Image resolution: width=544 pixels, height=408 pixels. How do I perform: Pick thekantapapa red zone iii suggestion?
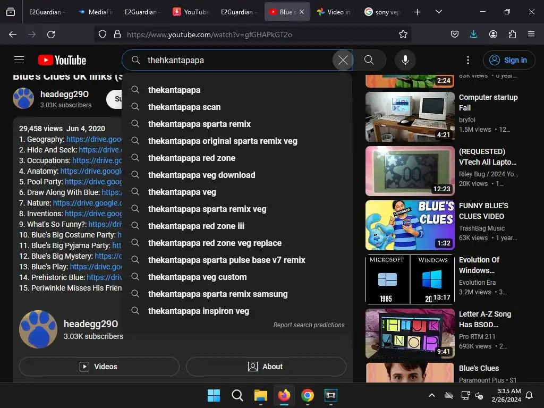coord(237,226)
